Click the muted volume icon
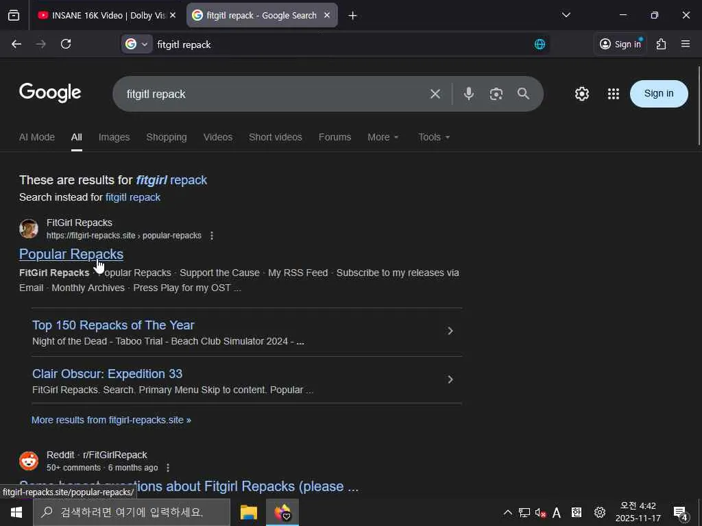702x526 pixels. tap(540, 512)
